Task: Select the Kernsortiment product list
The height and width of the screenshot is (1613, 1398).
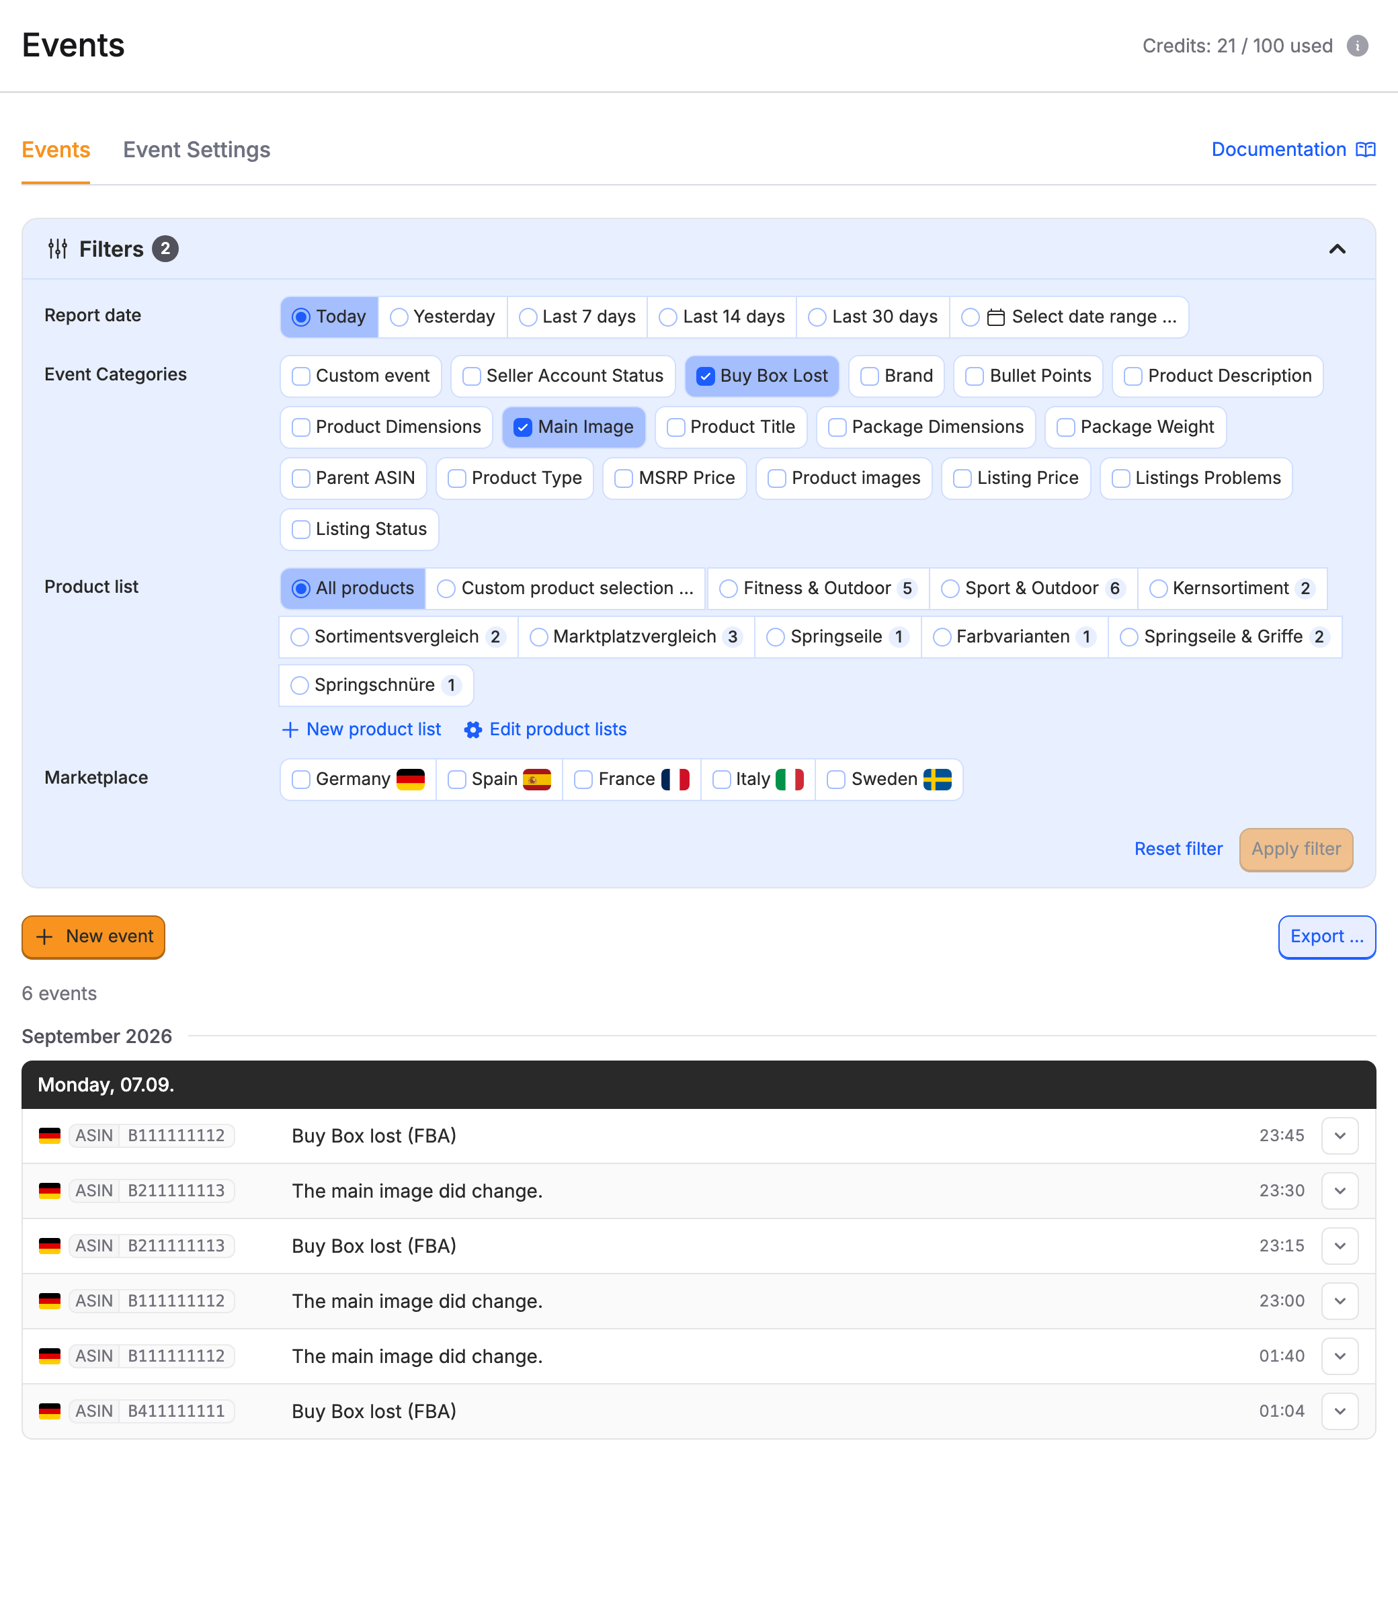Action: [x=1232, y=589]
